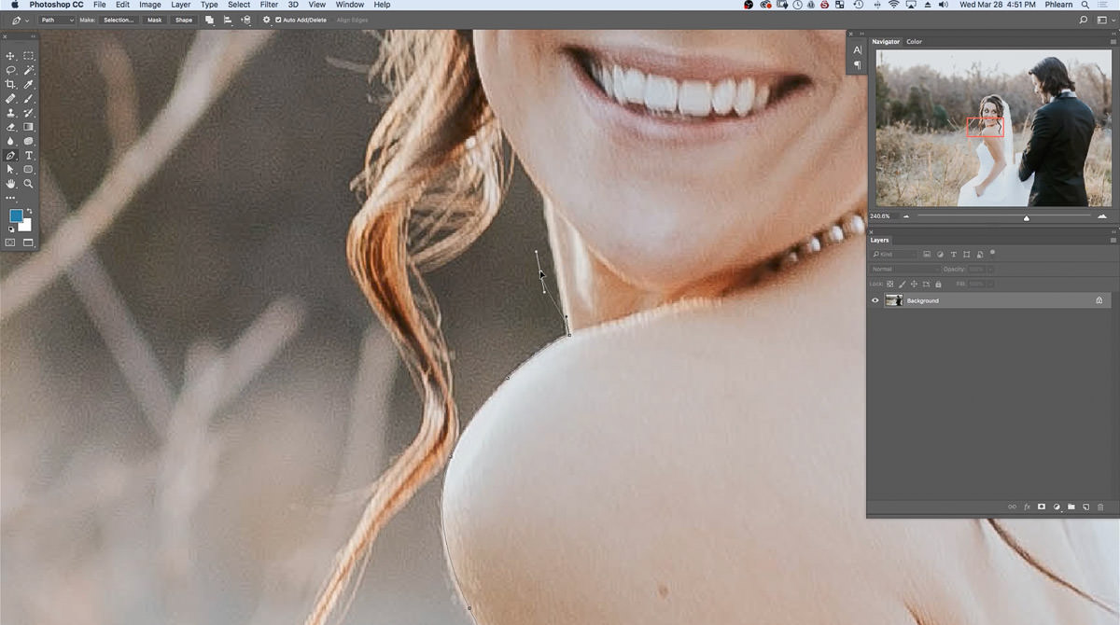Click the Selection button in options bar
This screenshot has height=625, width=1120.
point(119,20)
